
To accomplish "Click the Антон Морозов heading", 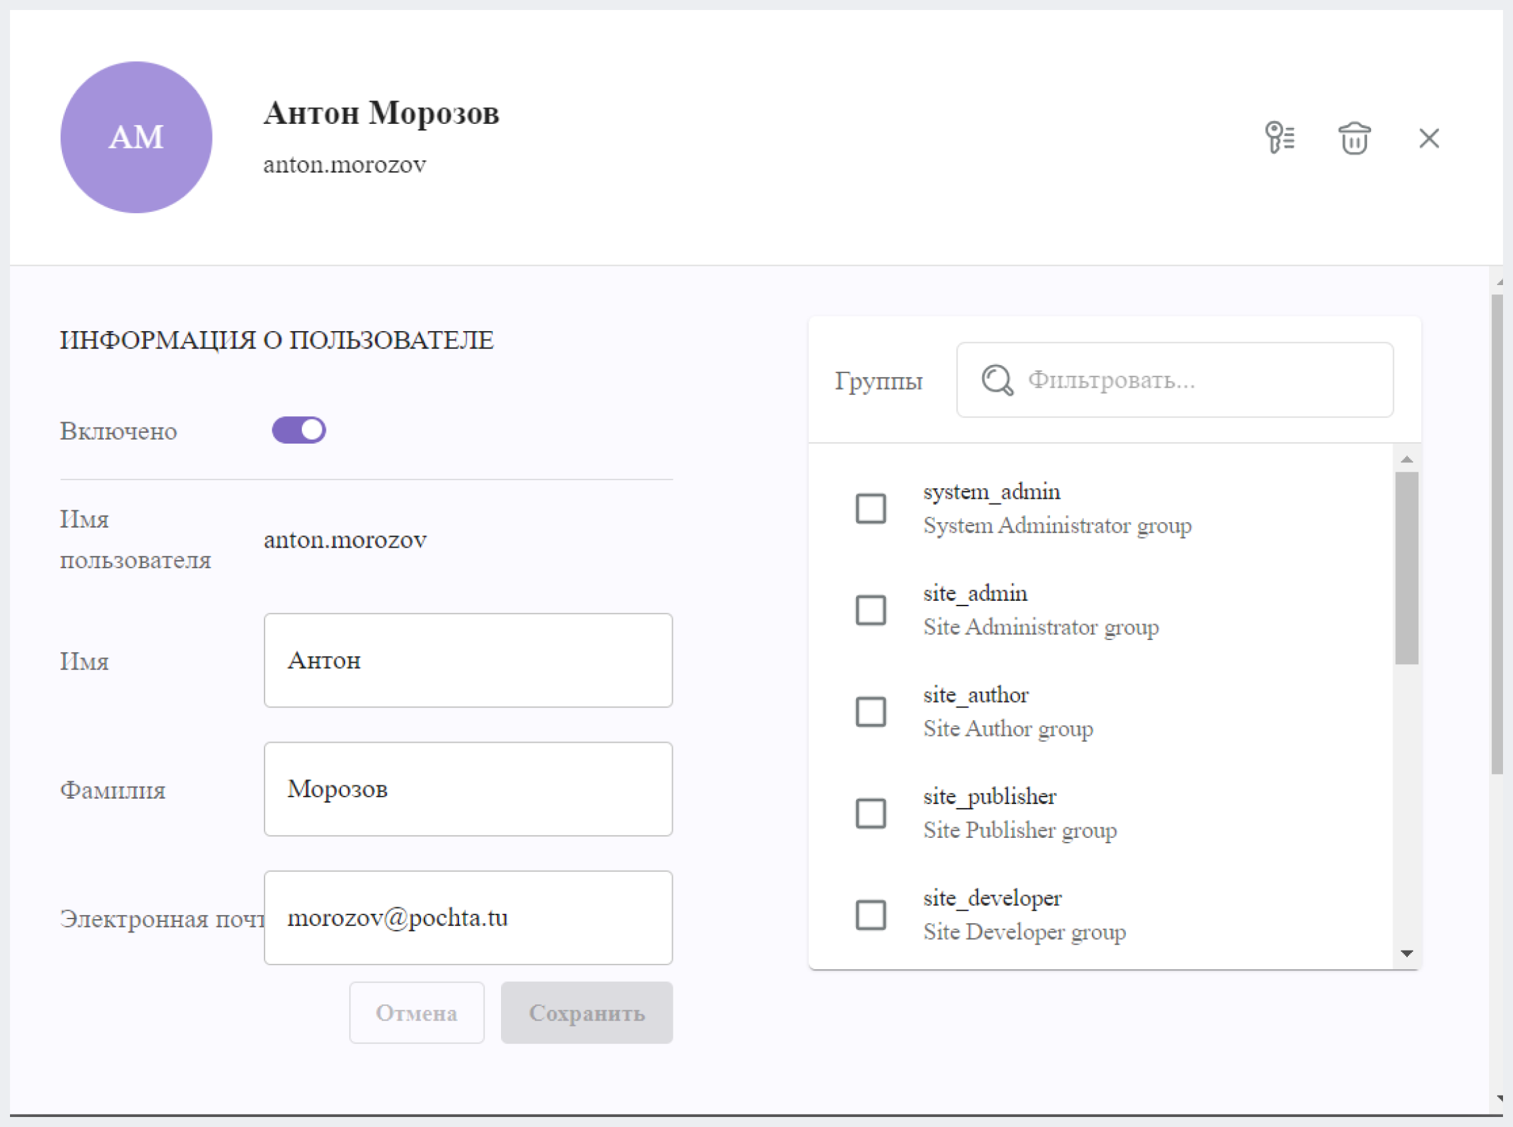I will pos(382,113).
